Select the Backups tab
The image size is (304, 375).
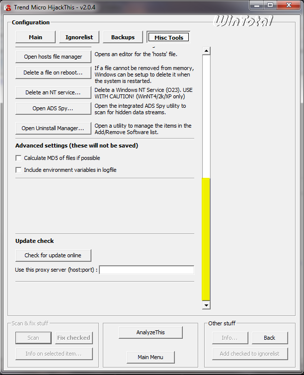click(x=123, y=37)
